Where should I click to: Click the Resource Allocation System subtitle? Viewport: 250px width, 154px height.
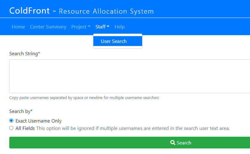[x=106, y=11]
